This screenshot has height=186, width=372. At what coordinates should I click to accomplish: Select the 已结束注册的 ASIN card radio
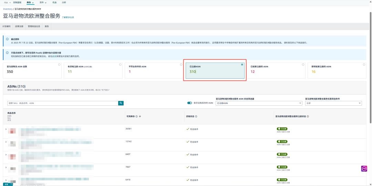point(303,65)
